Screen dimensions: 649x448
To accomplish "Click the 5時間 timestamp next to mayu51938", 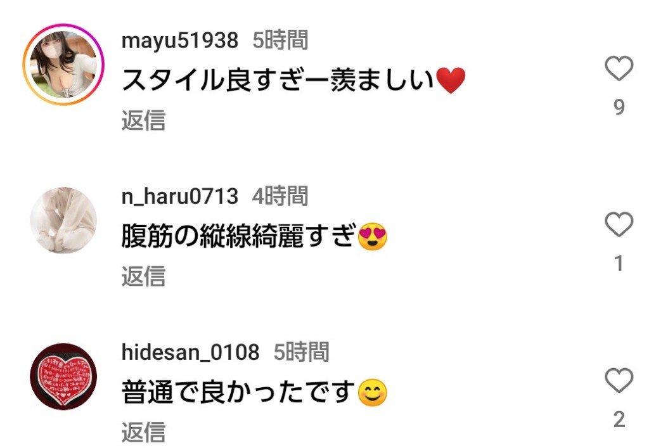I will pyautogui.click(x=280, y=41).
